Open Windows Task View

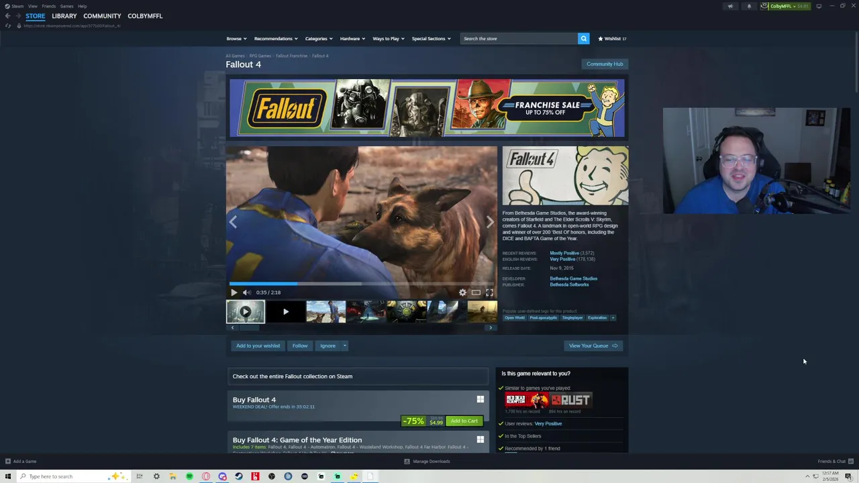pyautogui.click(x=140, y=476)
